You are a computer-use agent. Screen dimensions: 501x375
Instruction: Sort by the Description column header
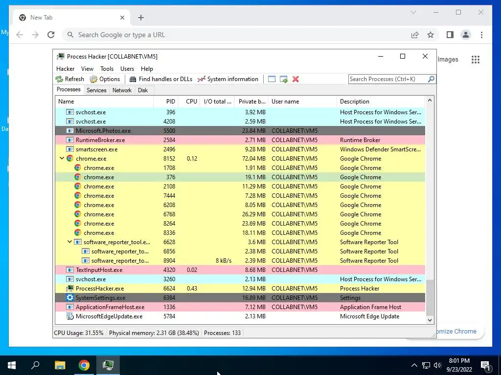(x=381, y=102)
